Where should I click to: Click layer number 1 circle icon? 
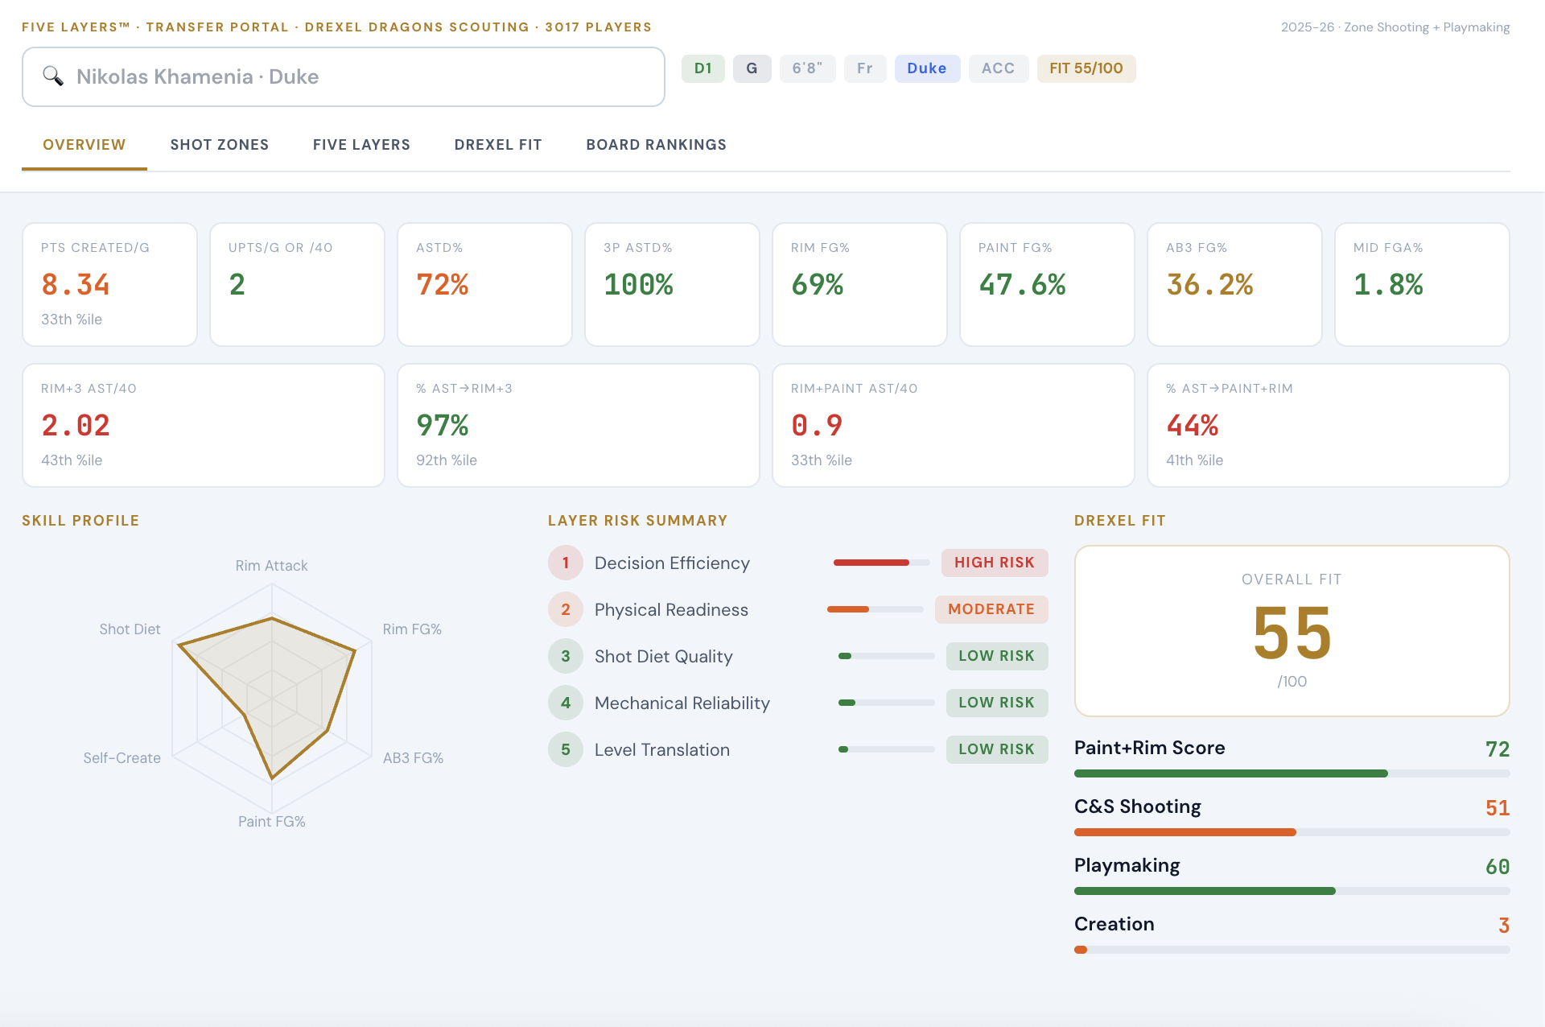point(566,563)
